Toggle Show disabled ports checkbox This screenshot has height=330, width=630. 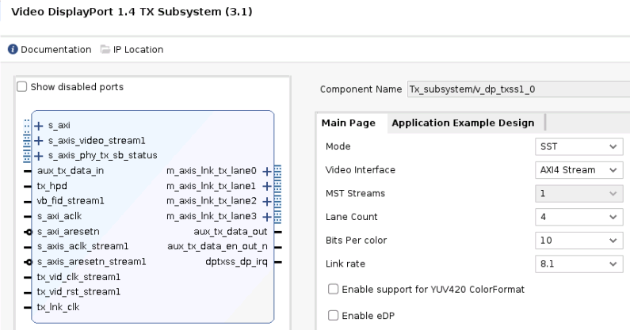22,86
